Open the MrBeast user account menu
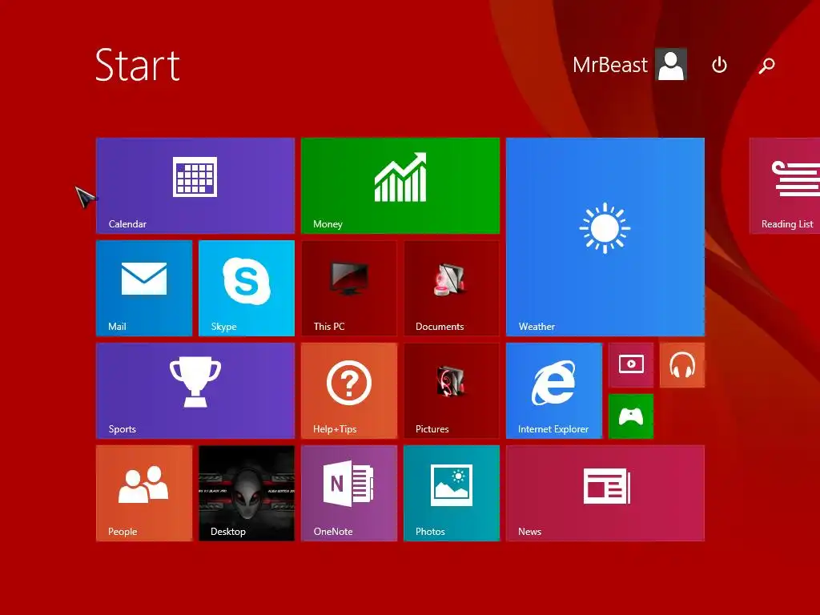 coord(629,65)
